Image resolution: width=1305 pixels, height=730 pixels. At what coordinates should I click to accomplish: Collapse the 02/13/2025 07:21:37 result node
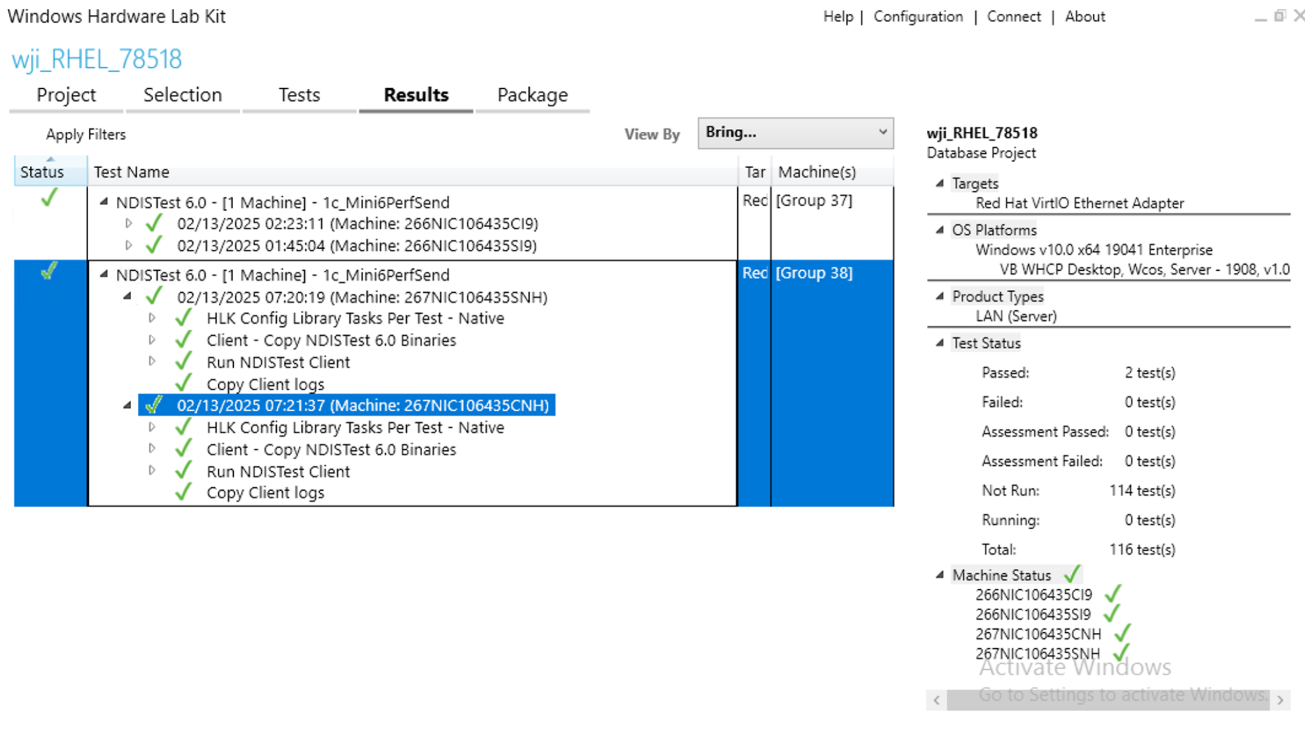(128, 406)
